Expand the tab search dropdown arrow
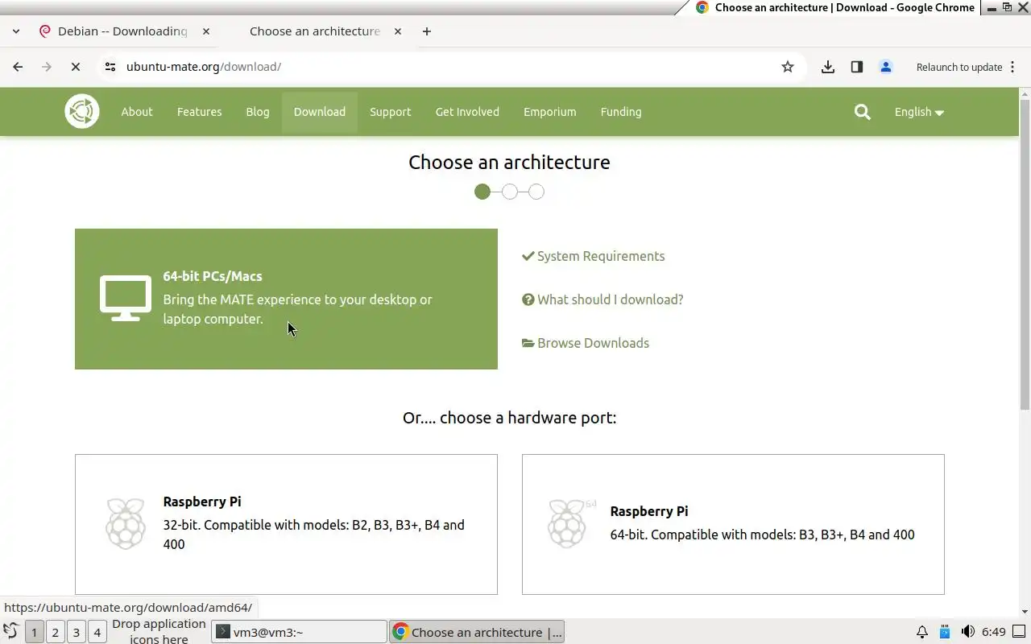Image resolution: width=1031 pixels, height=644 pixels. click(x=16, y=31)
